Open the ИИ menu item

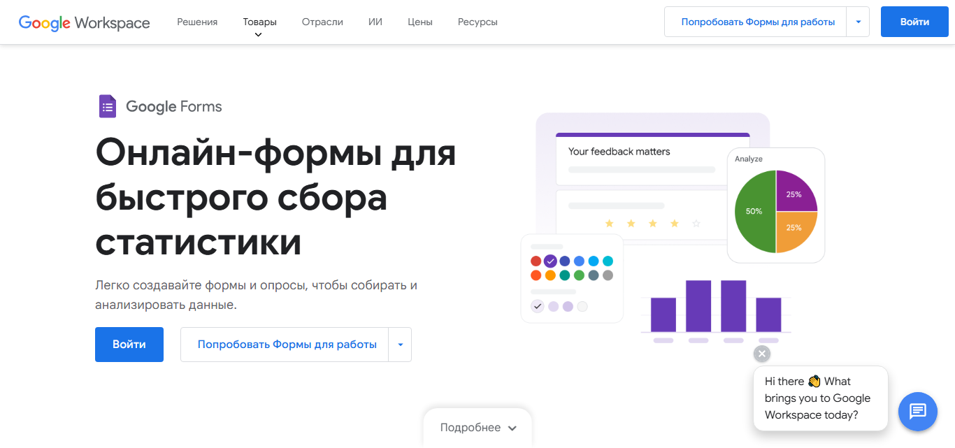tap(375, 22)
